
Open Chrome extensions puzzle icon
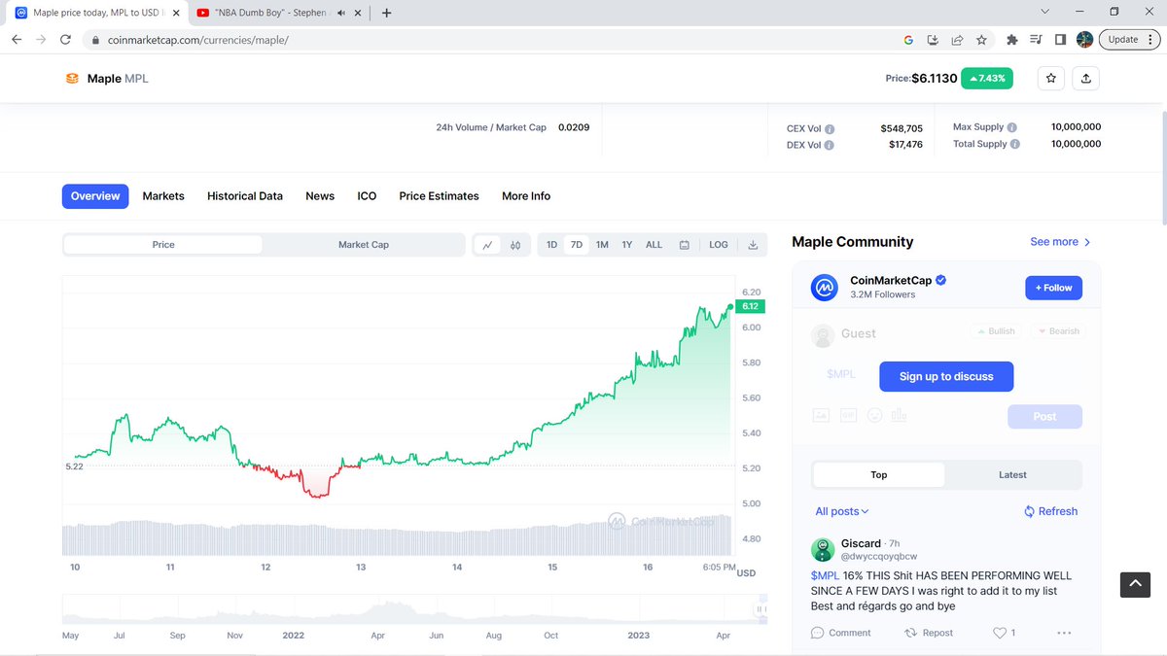click(x=1011, y=40)
